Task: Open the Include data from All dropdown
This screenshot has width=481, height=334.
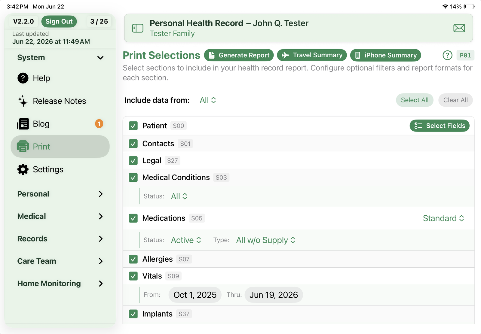Action: point(208,100)
